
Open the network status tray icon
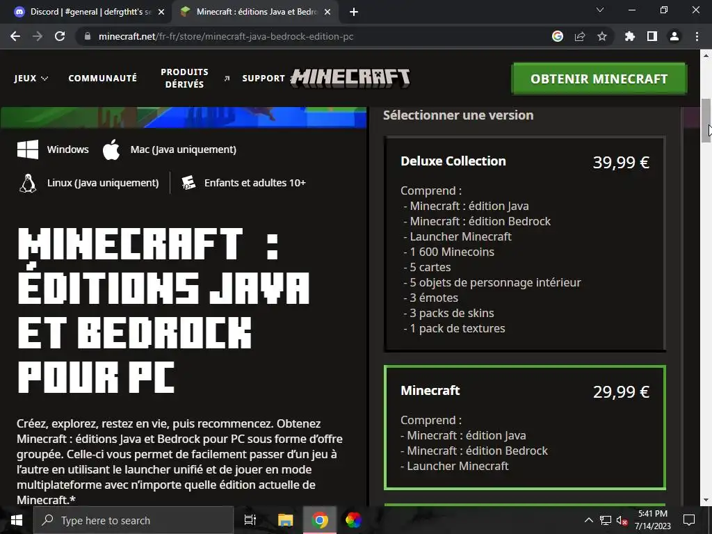pos(606,520)
